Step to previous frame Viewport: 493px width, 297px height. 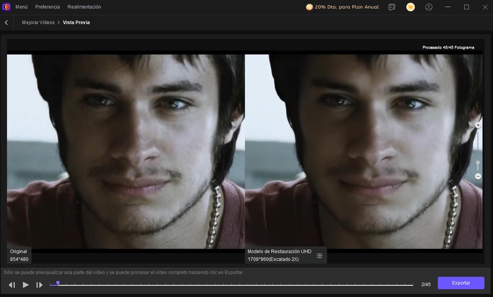12,285
